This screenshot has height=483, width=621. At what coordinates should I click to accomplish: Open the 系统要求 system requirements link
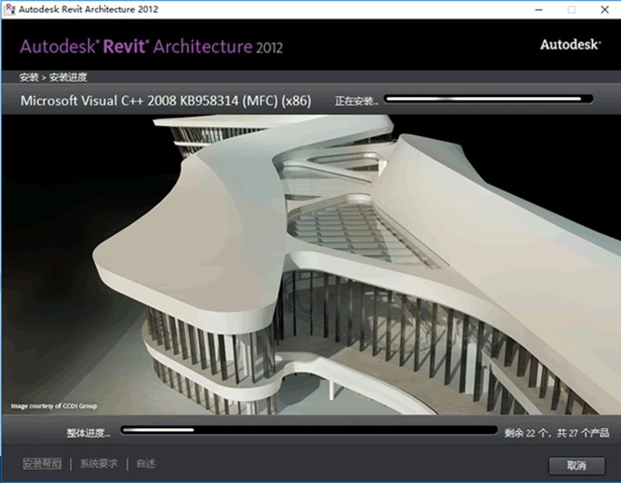(x=99, y=463)
